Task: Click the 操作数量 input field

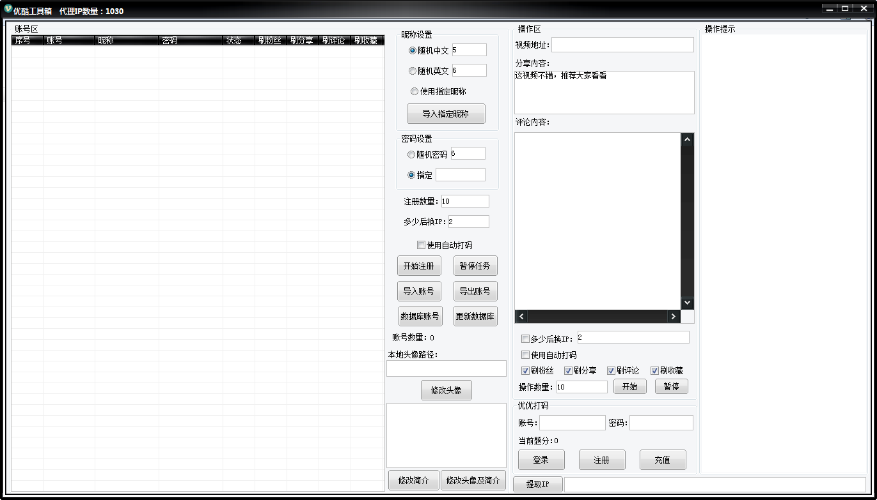Action: tap(581, 387)
